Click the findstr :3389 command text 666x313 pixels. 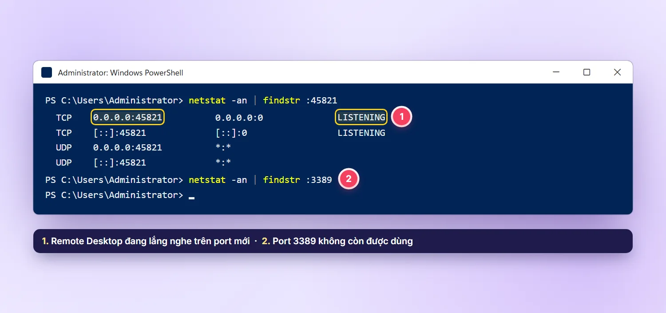click(x=297, y=180)
